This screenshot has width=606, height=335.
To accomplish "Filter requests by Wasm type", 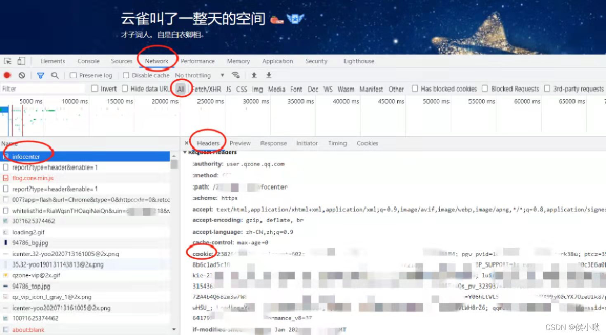I will tap(346, 89).
